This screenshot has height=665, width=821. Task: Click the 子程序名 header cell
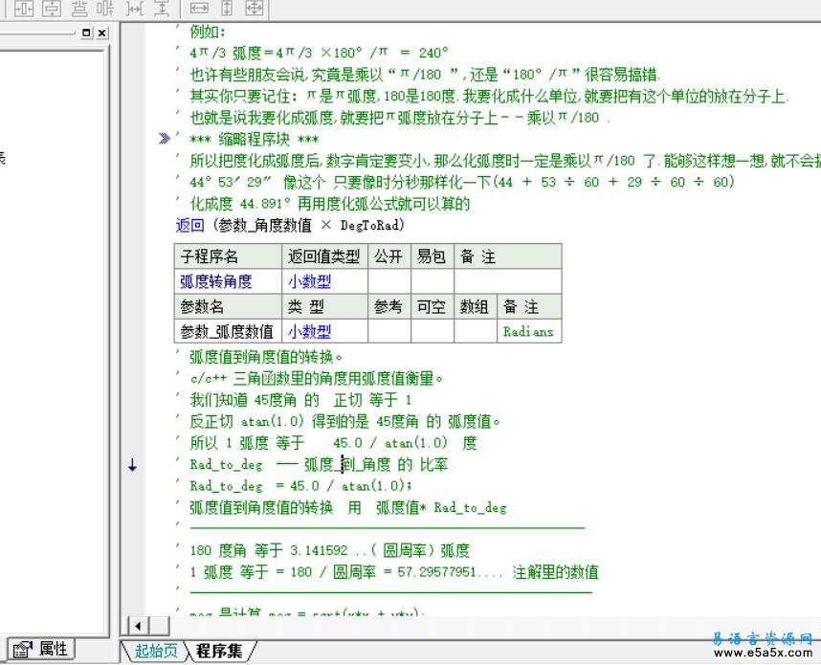(x=228, y=256)
